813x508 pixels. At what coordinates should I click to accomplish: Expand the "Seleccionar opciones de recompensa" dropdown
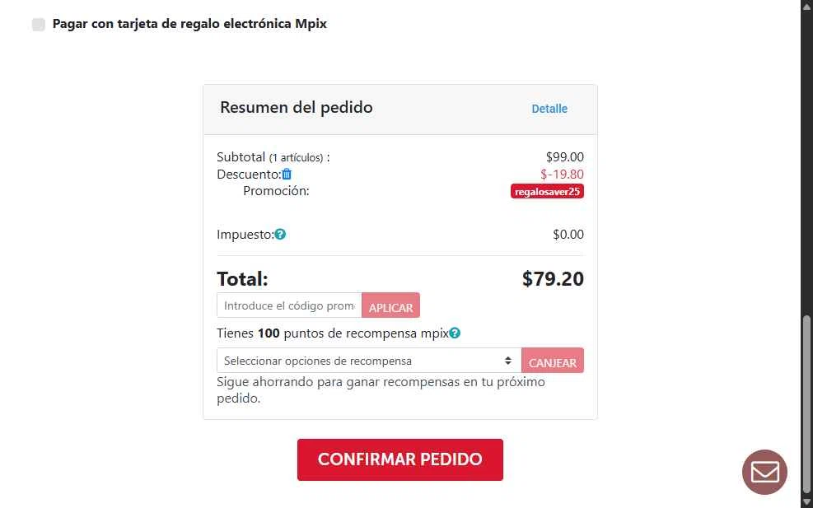[369, 361]
